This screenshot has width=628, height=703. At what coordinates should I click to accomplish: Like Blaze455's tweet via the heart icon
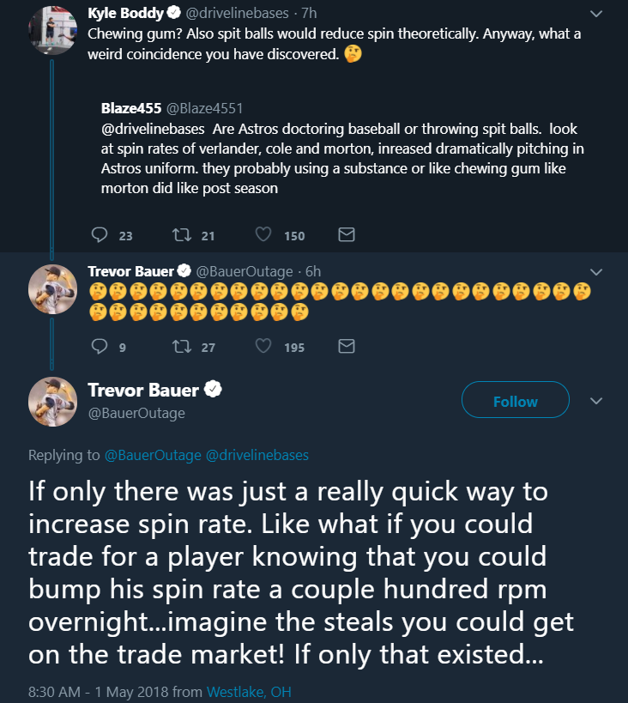pos(262,233)
